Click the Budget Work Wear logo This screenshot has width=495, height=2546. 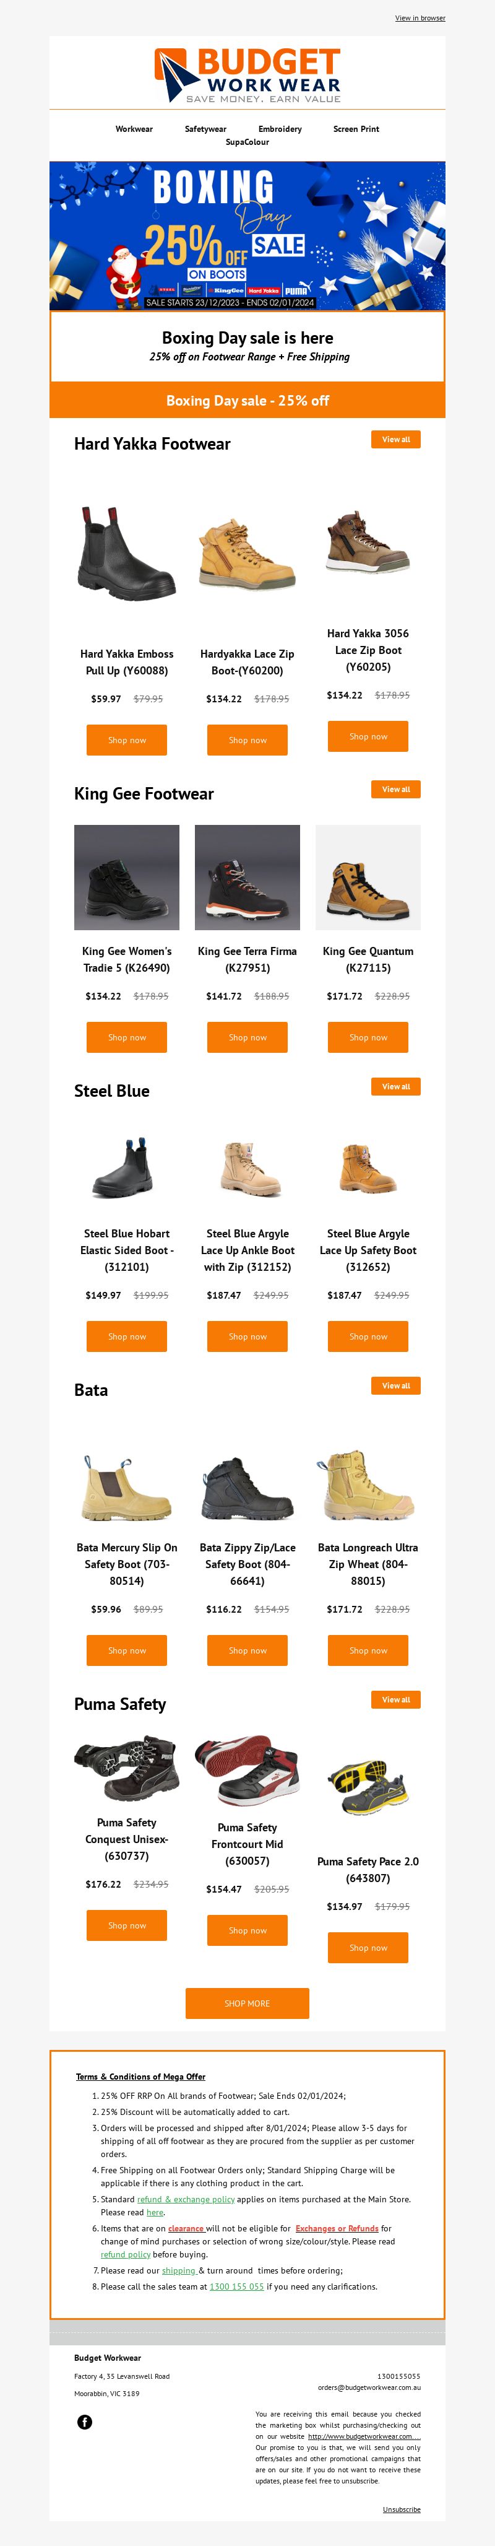click(x=247, y=75)
